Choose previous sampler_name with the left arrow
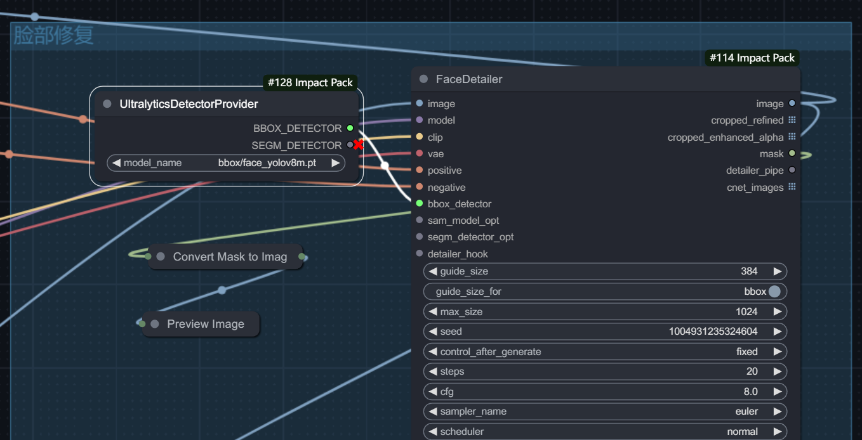This screenshot has height=440, width=862. point(433,411)
